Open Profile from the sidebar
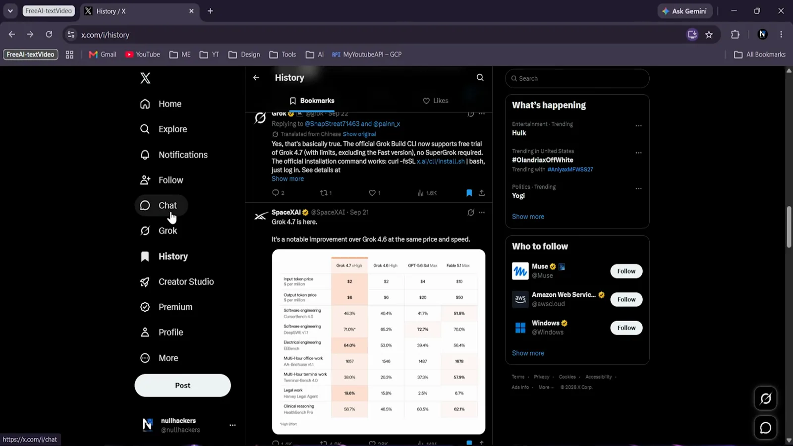 162,333
